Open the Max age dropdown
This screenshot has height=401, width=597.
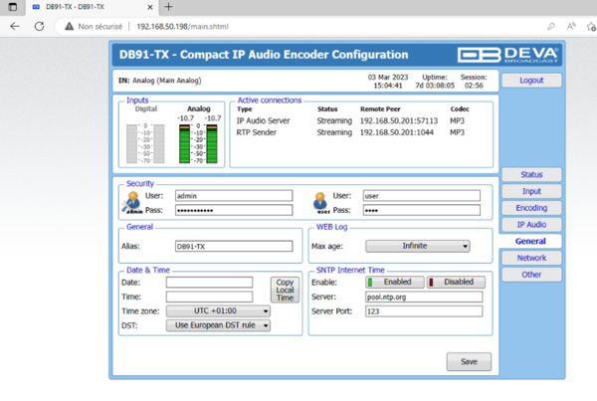[417, 246]
